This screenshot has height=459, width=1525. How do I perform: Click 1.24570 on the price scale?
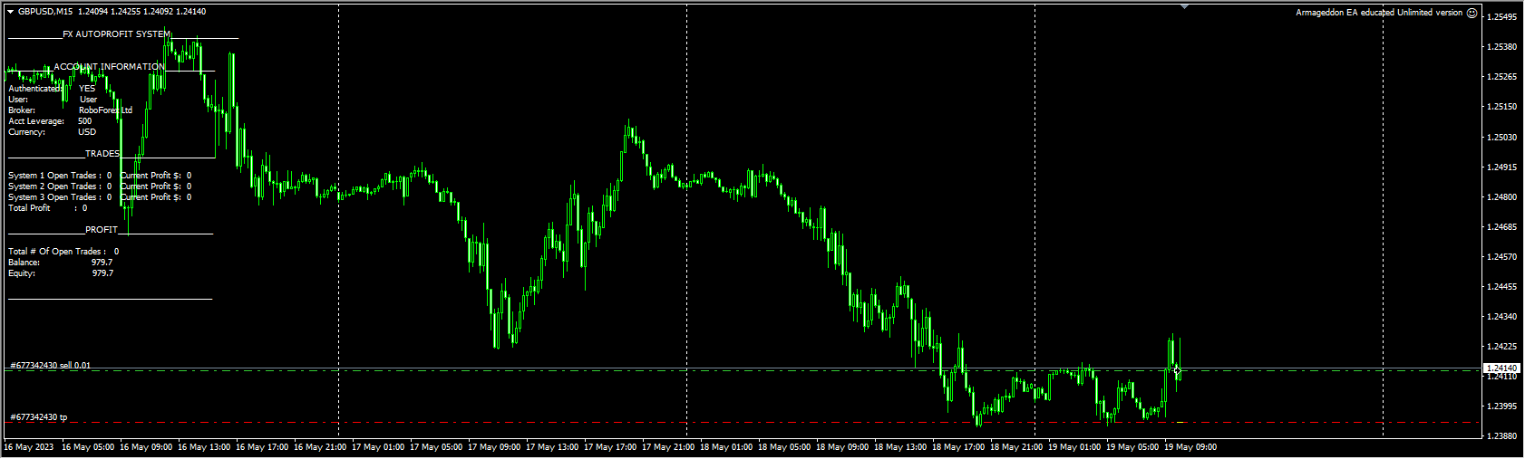tap(1502, 257)
